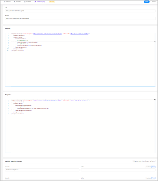
Task: Go to the Scenario tab
Action: [x=28, y=2]
